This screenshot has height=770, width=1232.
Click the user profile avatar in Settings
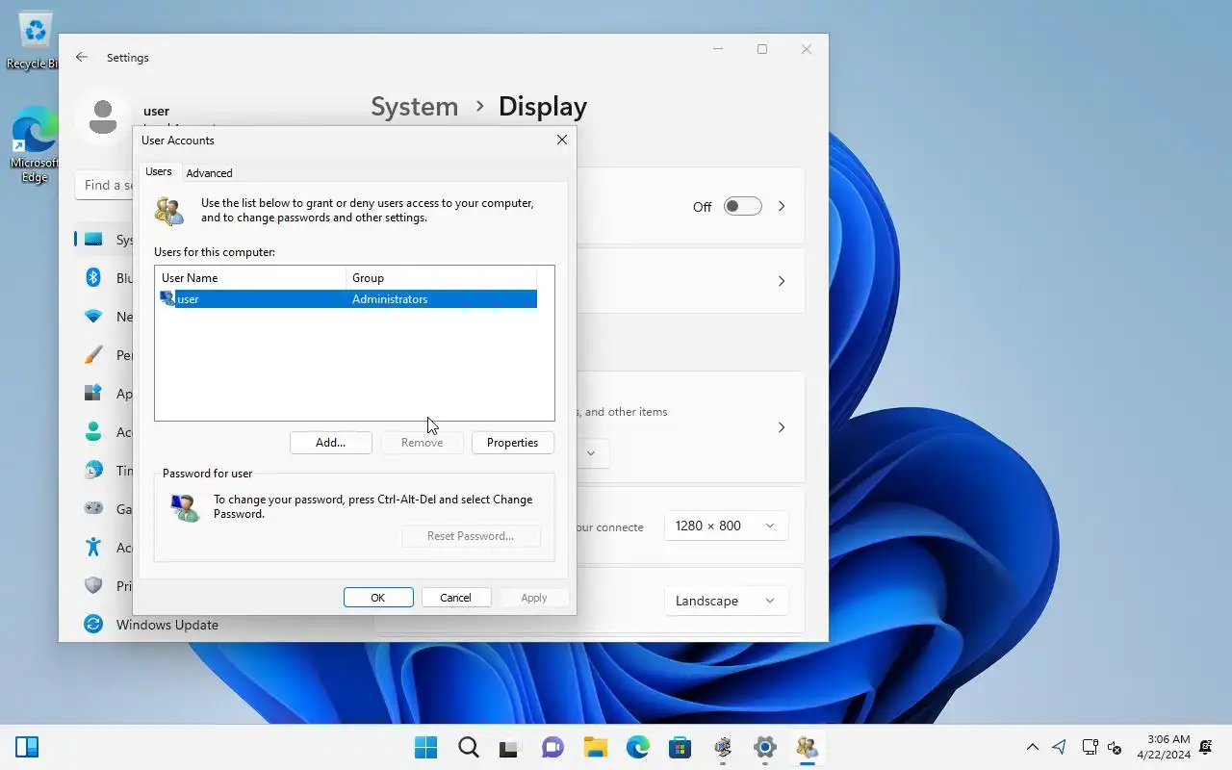tap(102, 117)
